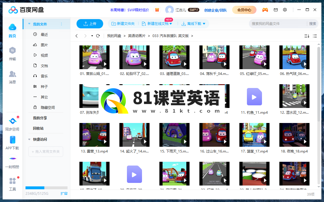Open the 一刻相册 album
The height and width of the screenshot is (202, 324).
coord(12,159)
